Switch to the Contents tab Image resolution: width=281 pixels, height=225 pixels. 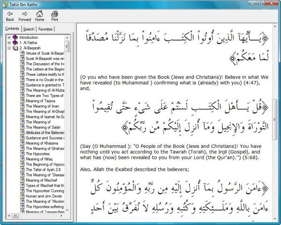click(x=12, y=29)
